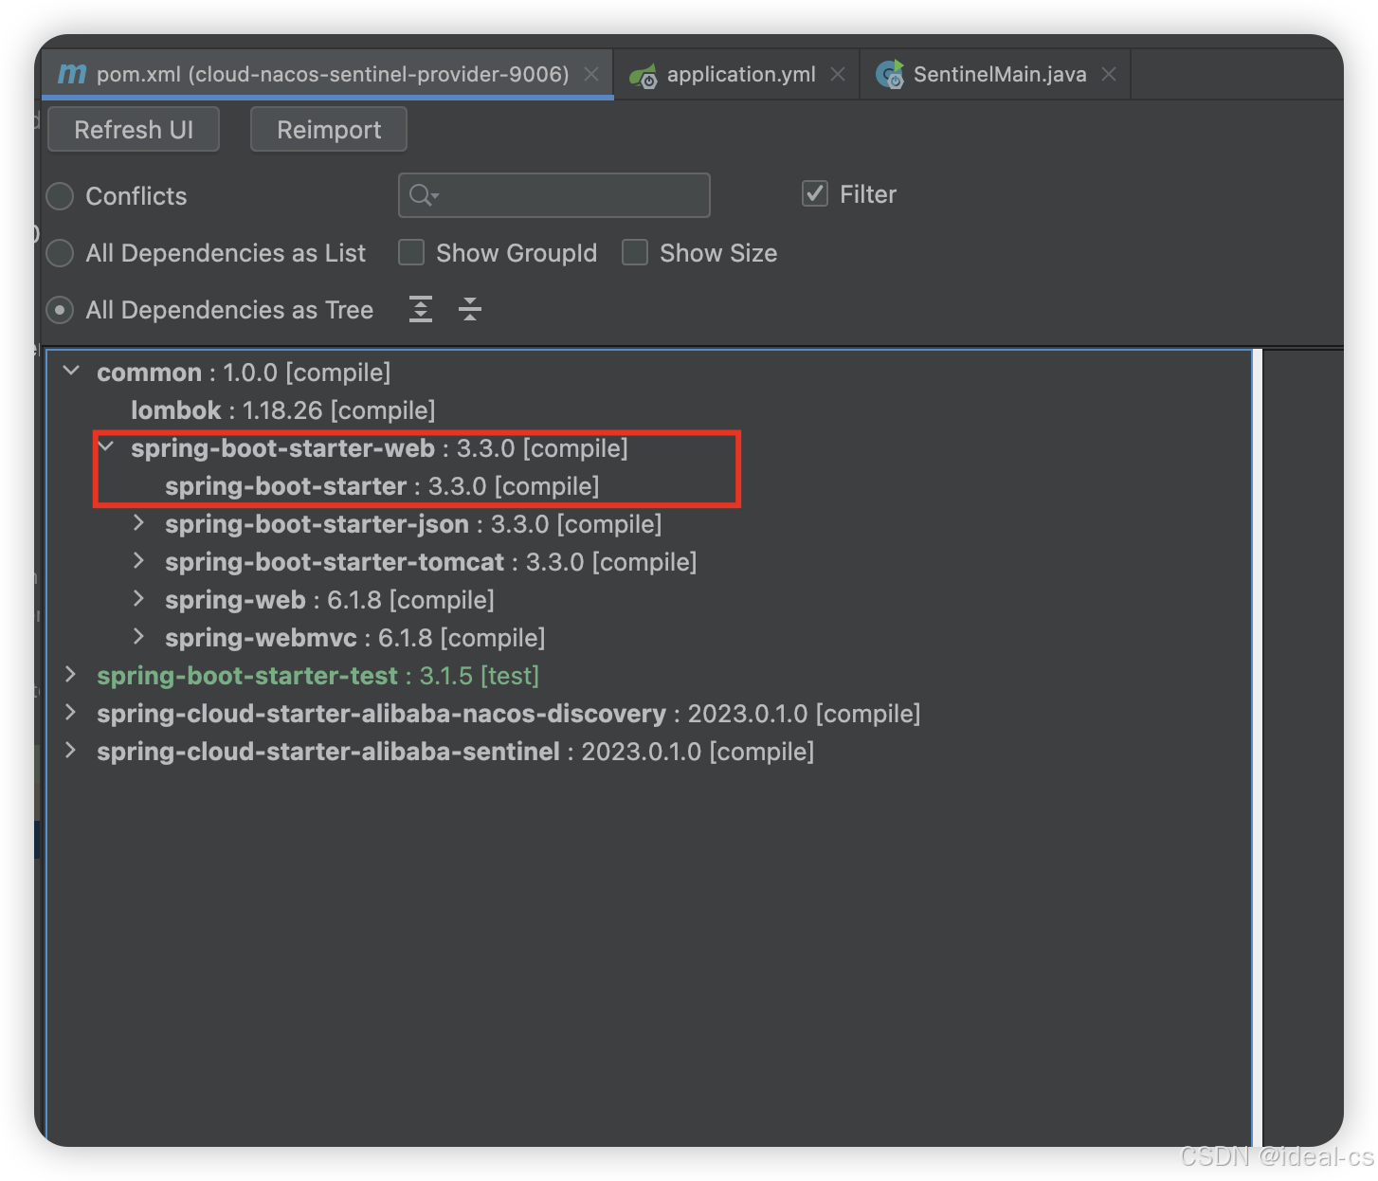This screenshot has width=1378, height=1181.
Task: Select spring-boot-starter-tomcat row text
Action: coord(431,562)
